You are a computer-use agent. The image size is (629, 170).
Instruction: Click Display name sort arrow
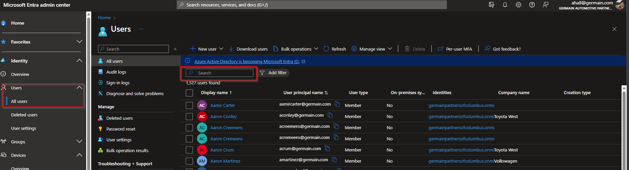(231, 93)
